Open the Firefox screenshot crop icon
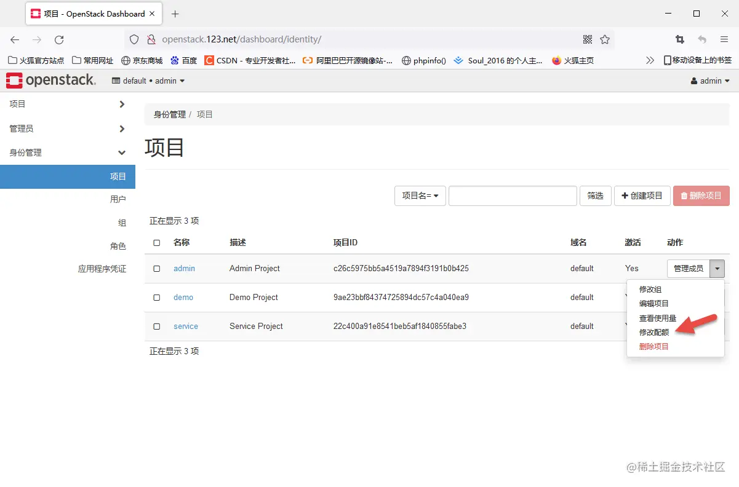 679,38
